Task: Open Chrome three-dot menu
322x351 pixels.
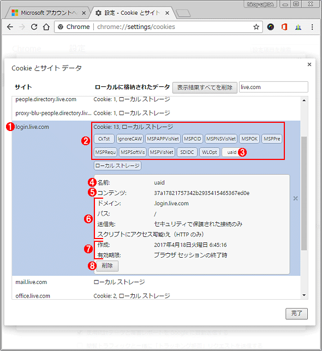Action: (312, 27)
